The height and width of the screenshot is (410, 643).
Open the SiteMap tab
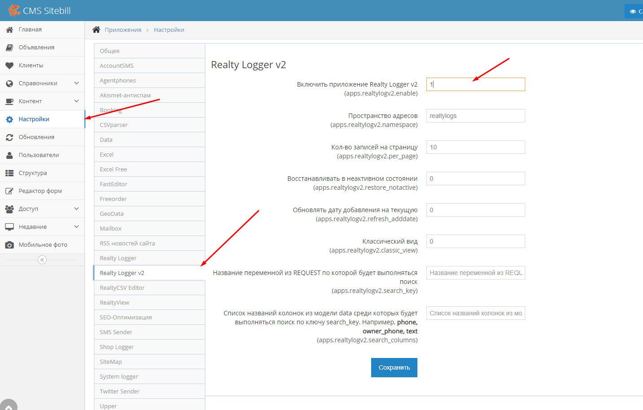(150, 362)
